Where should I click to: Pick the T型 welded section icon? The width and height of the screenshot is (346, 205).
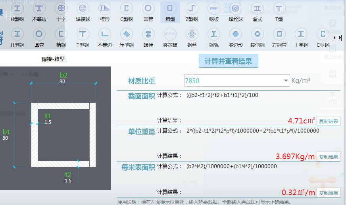pos(279,13)
